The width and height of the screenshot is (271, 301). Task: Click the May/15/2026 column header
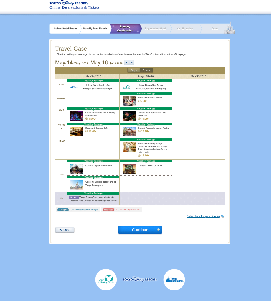tap(146, 76)
